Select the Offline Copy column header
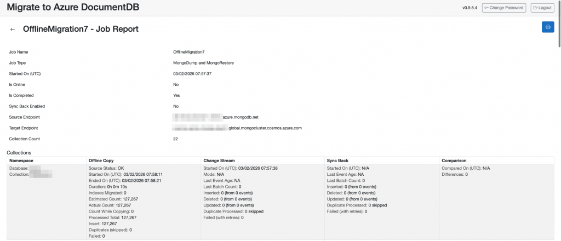 (102, 160)
